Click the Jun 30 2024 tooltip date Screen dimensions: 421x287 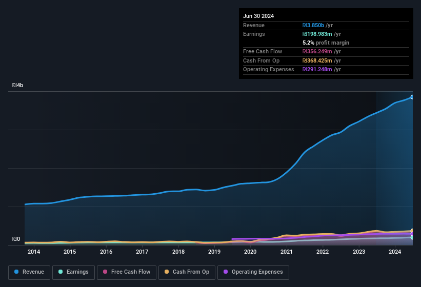[x=258, y=16]
